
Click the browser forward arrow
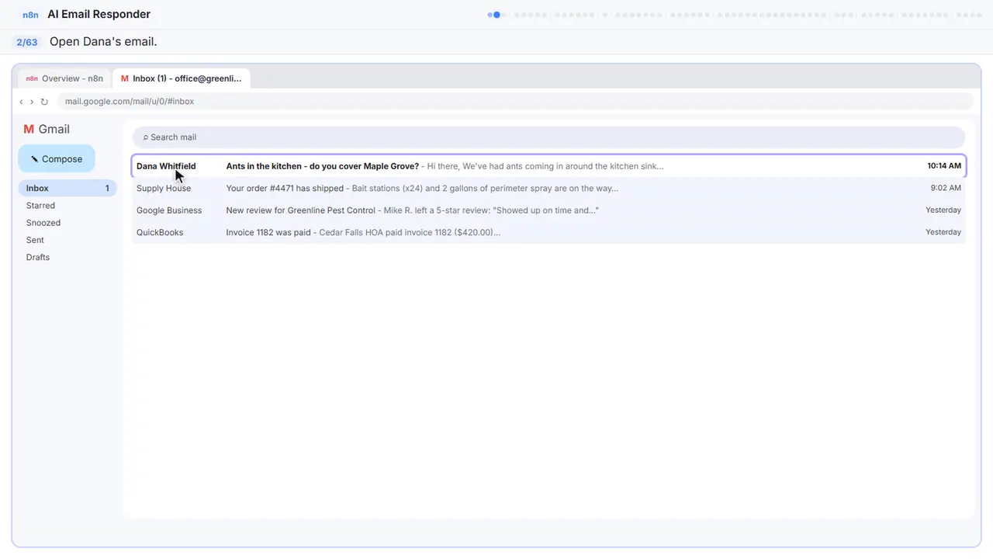pyautogui.click(x=32, y=102)
